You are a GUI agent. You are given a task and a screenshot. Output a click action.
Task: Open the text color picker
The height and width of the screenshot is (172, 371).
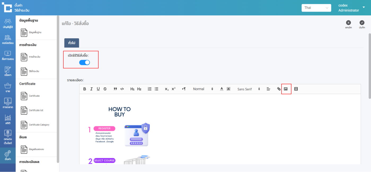(x=222, y=89)
